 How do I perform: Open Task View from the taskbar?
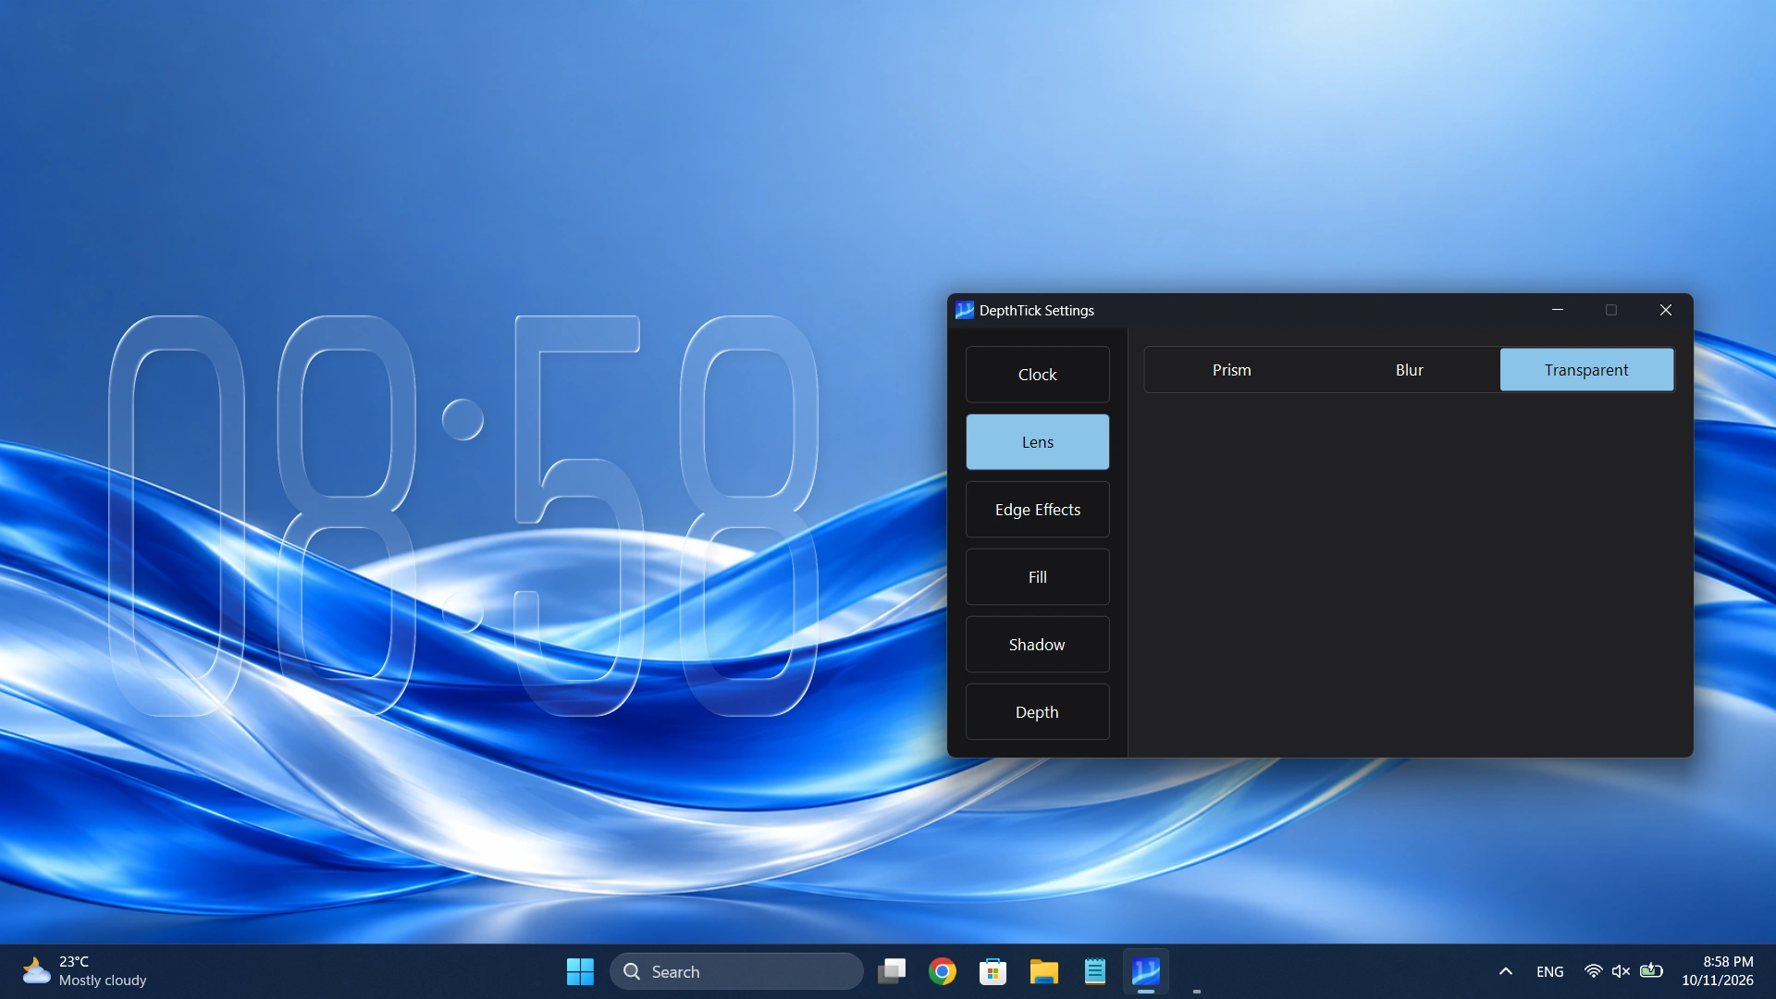coord(892,971)
